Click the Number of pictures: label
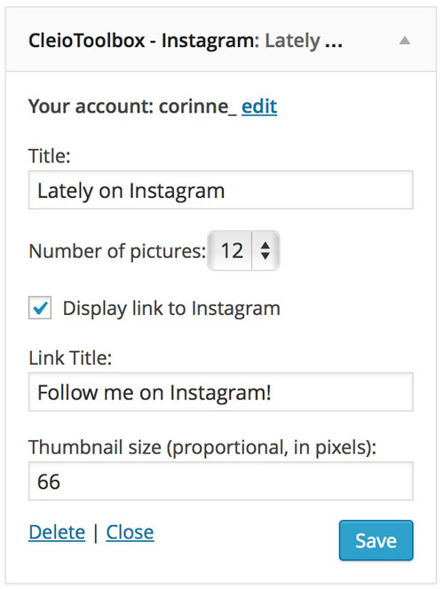Image resolution: width=444 pixels, height=589 pixels. 117,251
